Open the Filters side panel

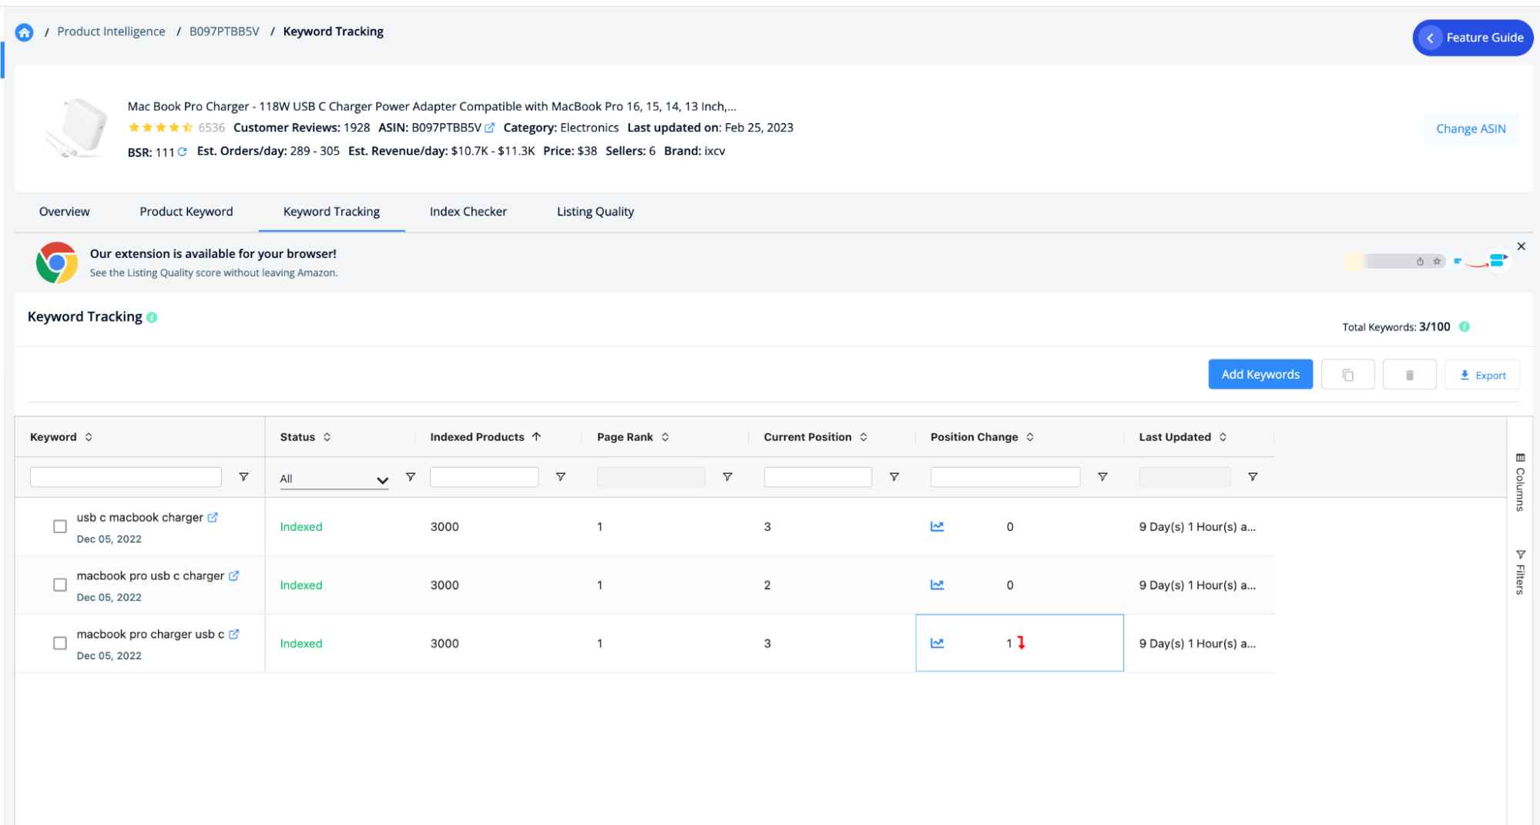(x=1520, y=572)
